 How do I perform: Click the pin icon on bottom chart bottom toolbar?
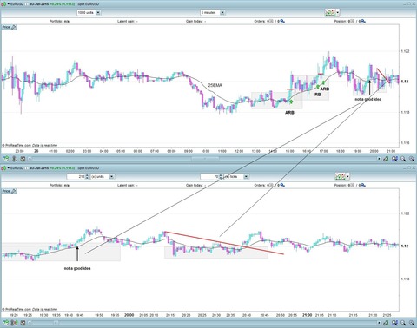click(x=14, y=323)
